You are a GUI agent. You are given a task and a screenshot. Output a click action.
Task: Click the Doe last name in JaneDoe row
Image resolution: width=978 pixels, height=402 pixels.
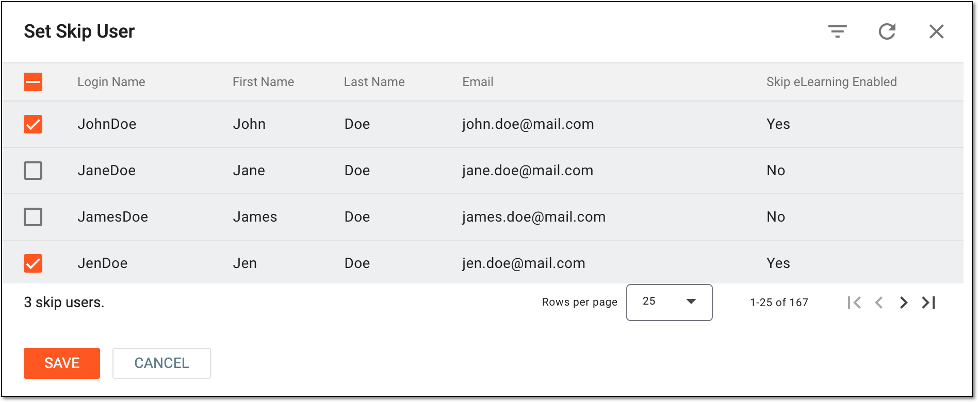(x=357, y=171)
